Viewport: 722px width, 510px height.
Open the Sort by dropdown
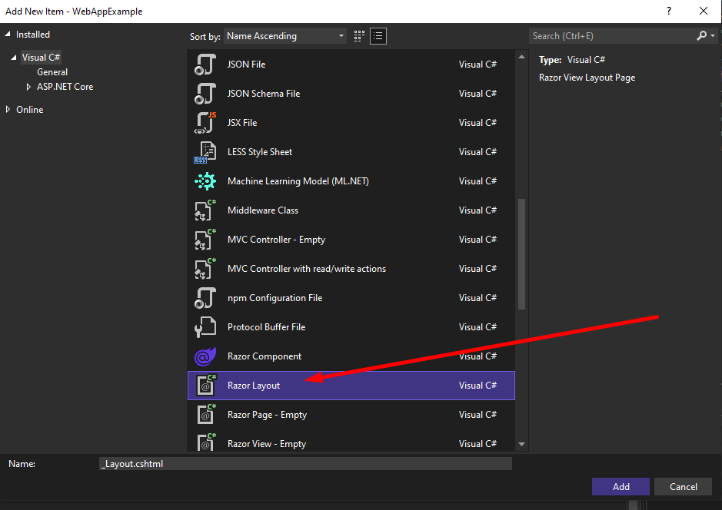[285, 36]
